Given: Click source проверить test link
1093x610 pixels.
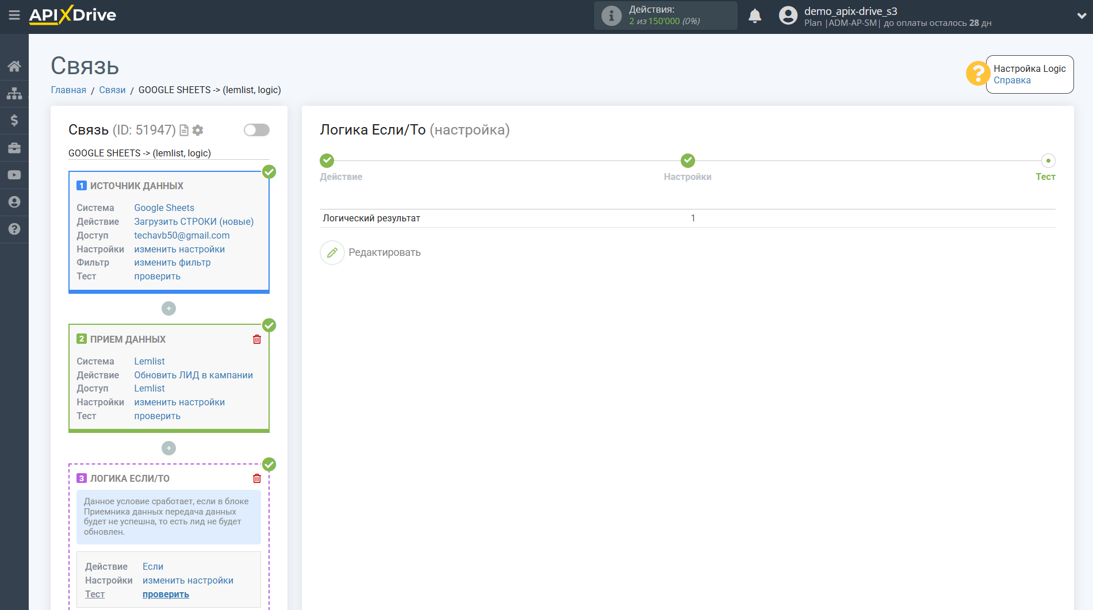Looking at the screenshot, I should point(157,276).
